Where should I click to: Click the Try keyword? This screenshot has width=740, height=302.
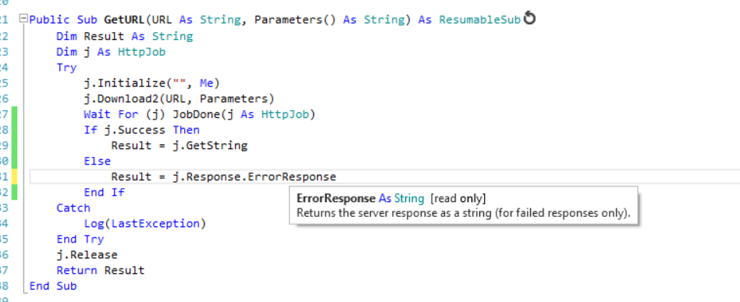point(66,67)
